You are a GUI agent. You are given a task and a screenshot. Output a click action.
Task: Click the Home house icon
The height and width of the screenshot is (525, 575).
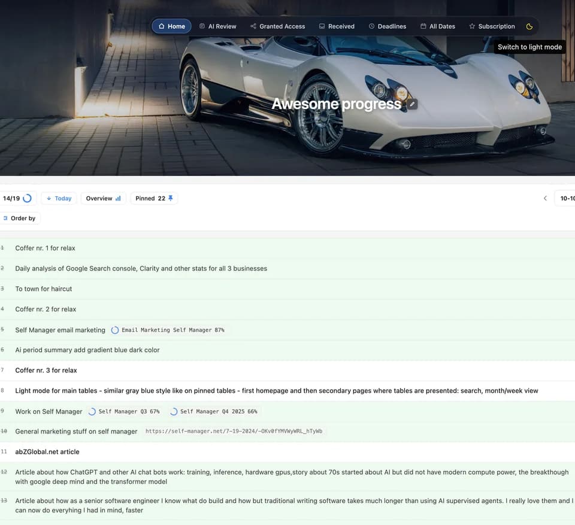(161, 26)
